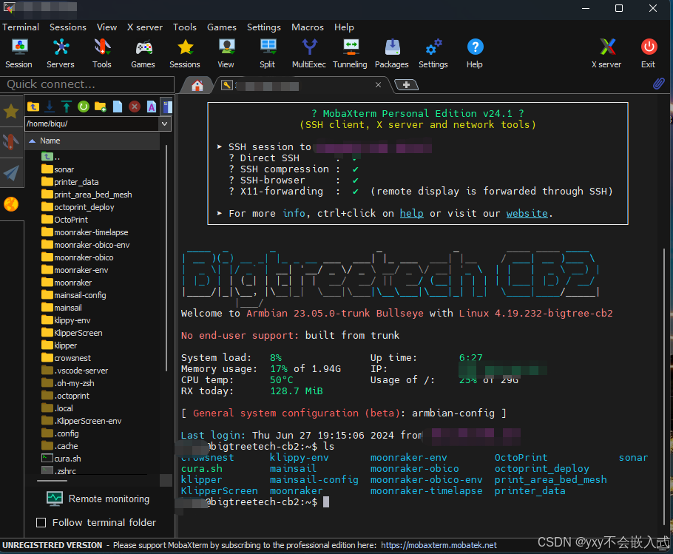This screenshot has width=673, height=554.
Task: Open the Sftp globe sidebar tab
Action: (11, 204)
